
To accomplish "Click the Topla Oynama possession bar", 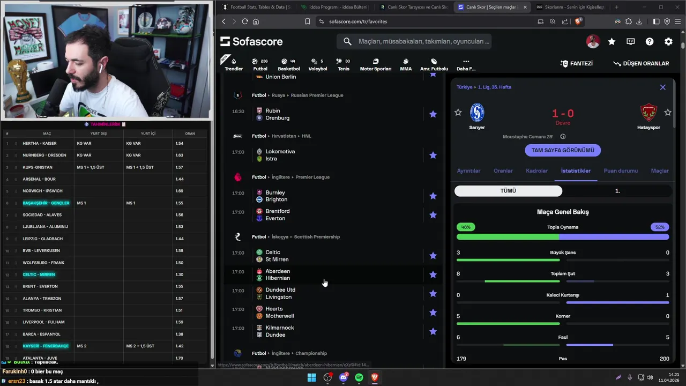I will tap(563, 236).
